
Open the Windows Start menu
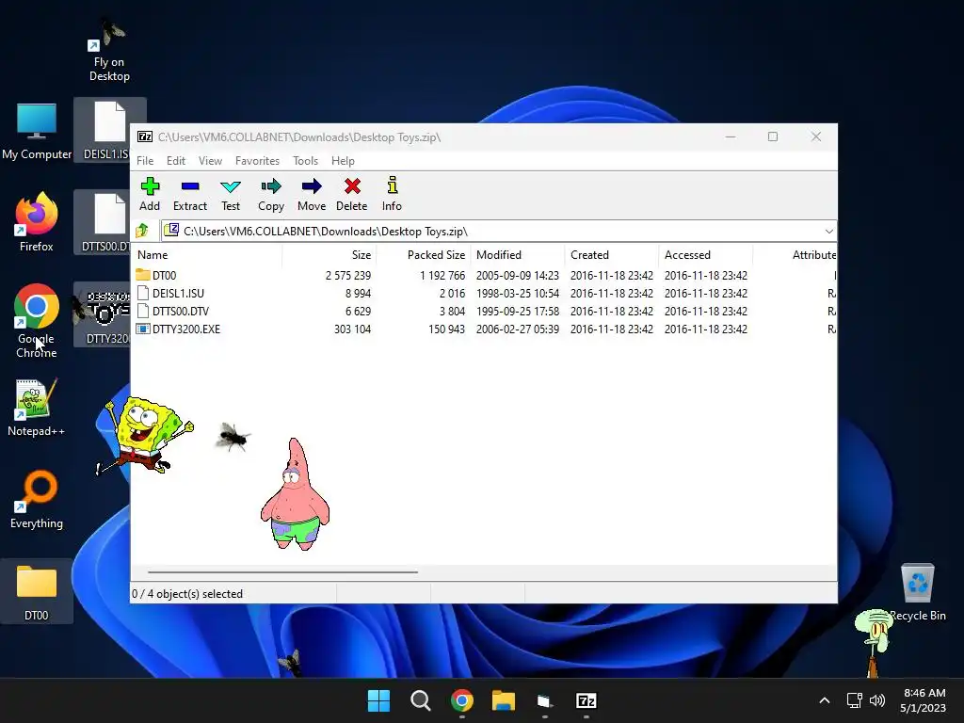coord(378,700)
